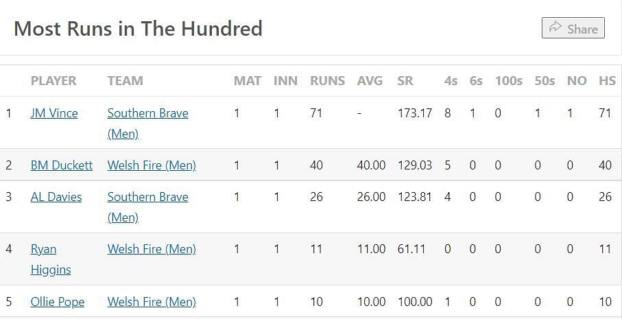
Task: Open Ollie Pope's Welsh Fire (Men) team link
Action: tap(152, 302)
